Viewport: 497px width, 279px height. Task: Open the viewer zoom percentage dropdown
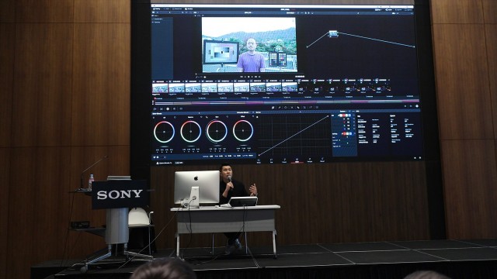coord(195,12)
